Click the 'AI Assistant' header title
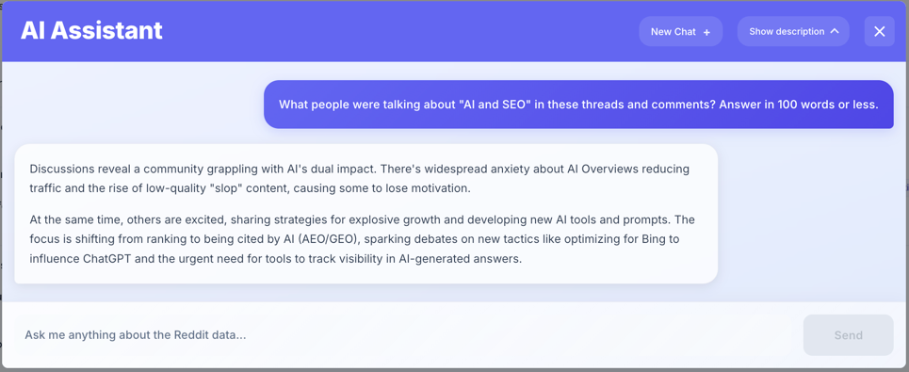 91,31
